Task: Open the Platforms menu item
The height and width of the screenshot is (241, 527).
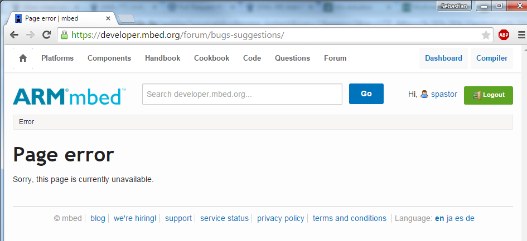Action: (x=57, y=58)
